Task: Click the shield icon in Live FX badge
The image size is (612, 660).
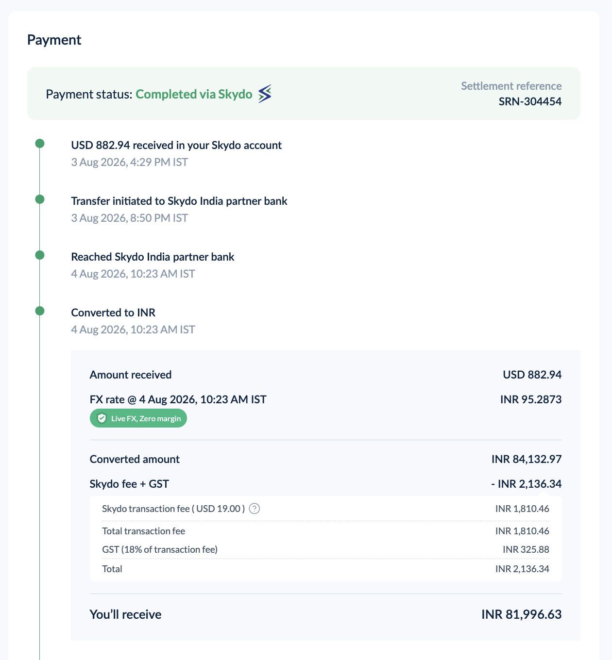Action: [102, 418]
